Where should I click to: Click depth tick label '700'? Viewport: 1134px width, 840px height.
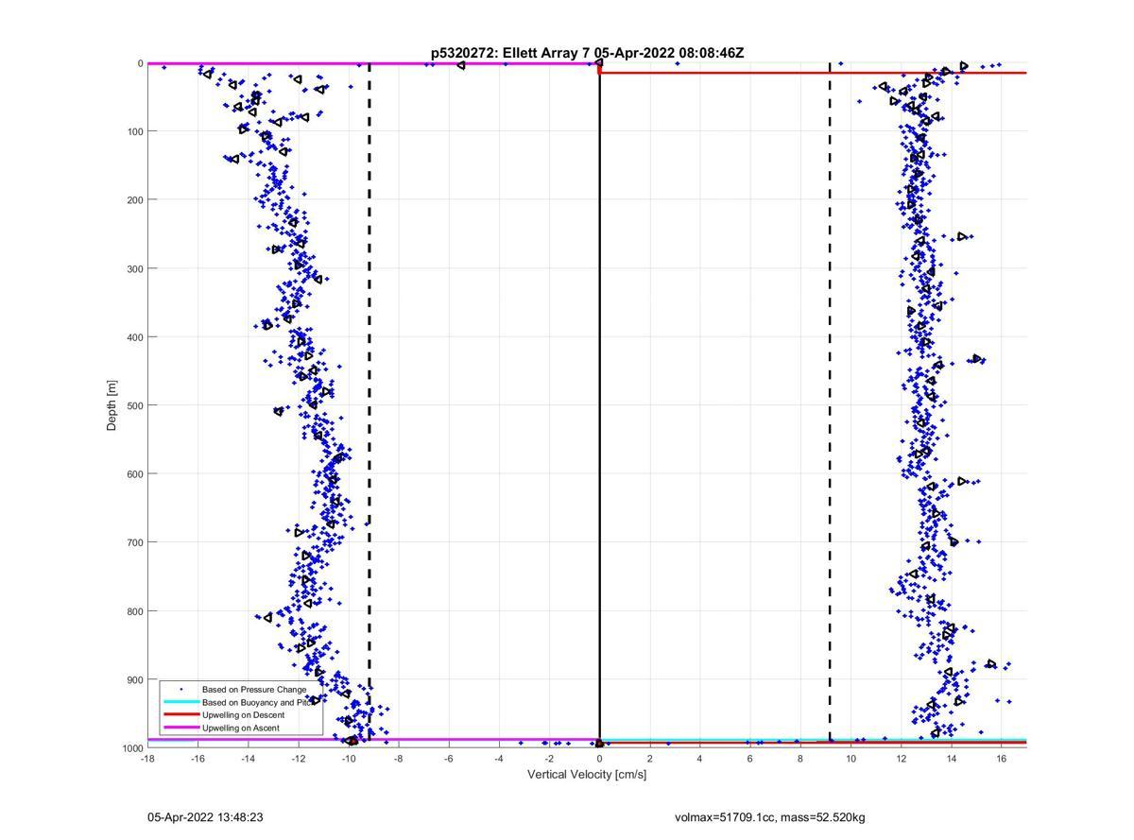click(x=133, y=542)
